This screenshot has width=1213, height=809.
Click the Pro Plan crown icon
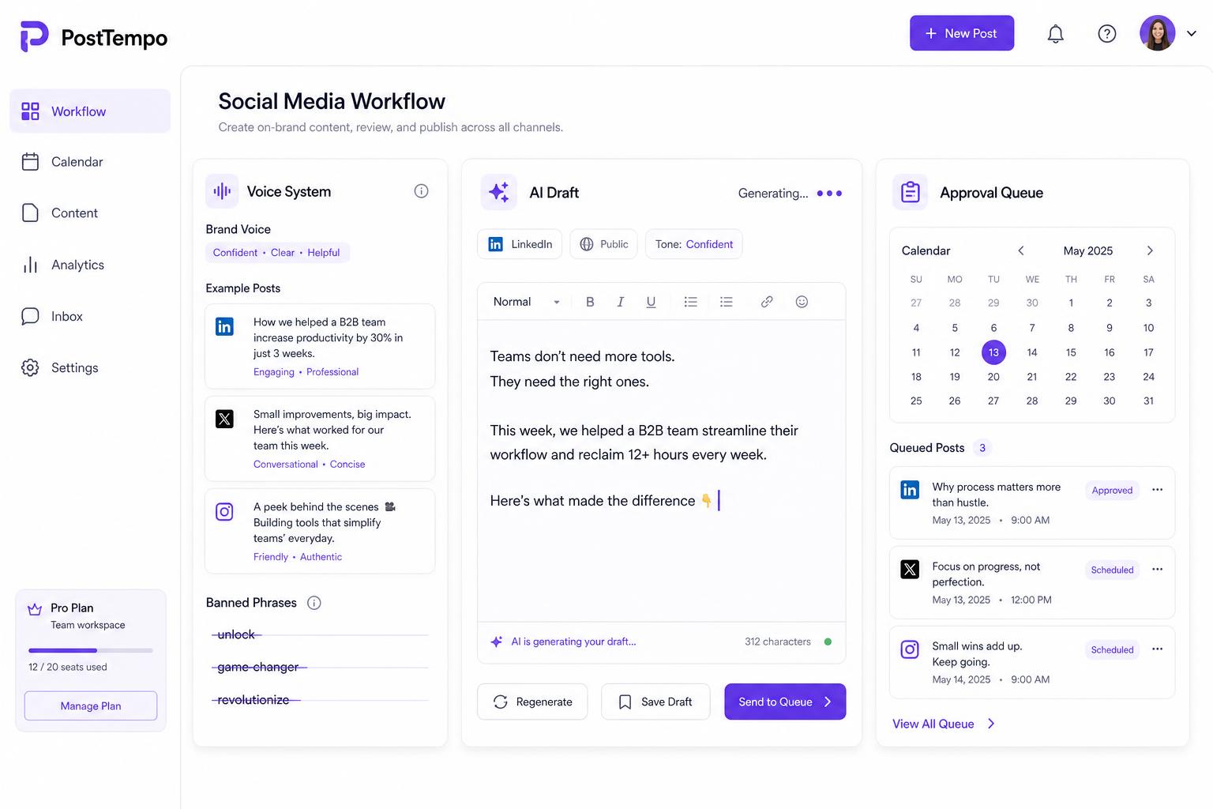click(x=35, y=609)
